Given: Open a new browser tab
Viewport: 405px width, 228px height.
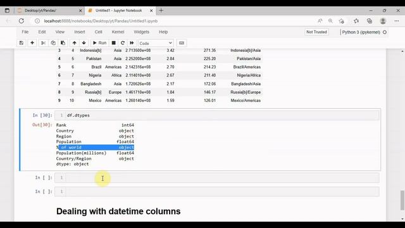Looking at the screenshot, I should coord(161,11).
